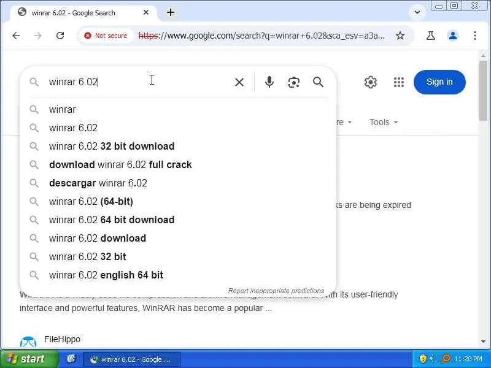Open Google settings gear icon
The width and height of the screenshot is (491, 368).
click(371, 82)
